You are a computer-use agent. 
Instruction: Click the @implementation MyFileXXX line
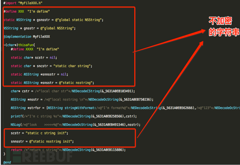tap(27, 37)
